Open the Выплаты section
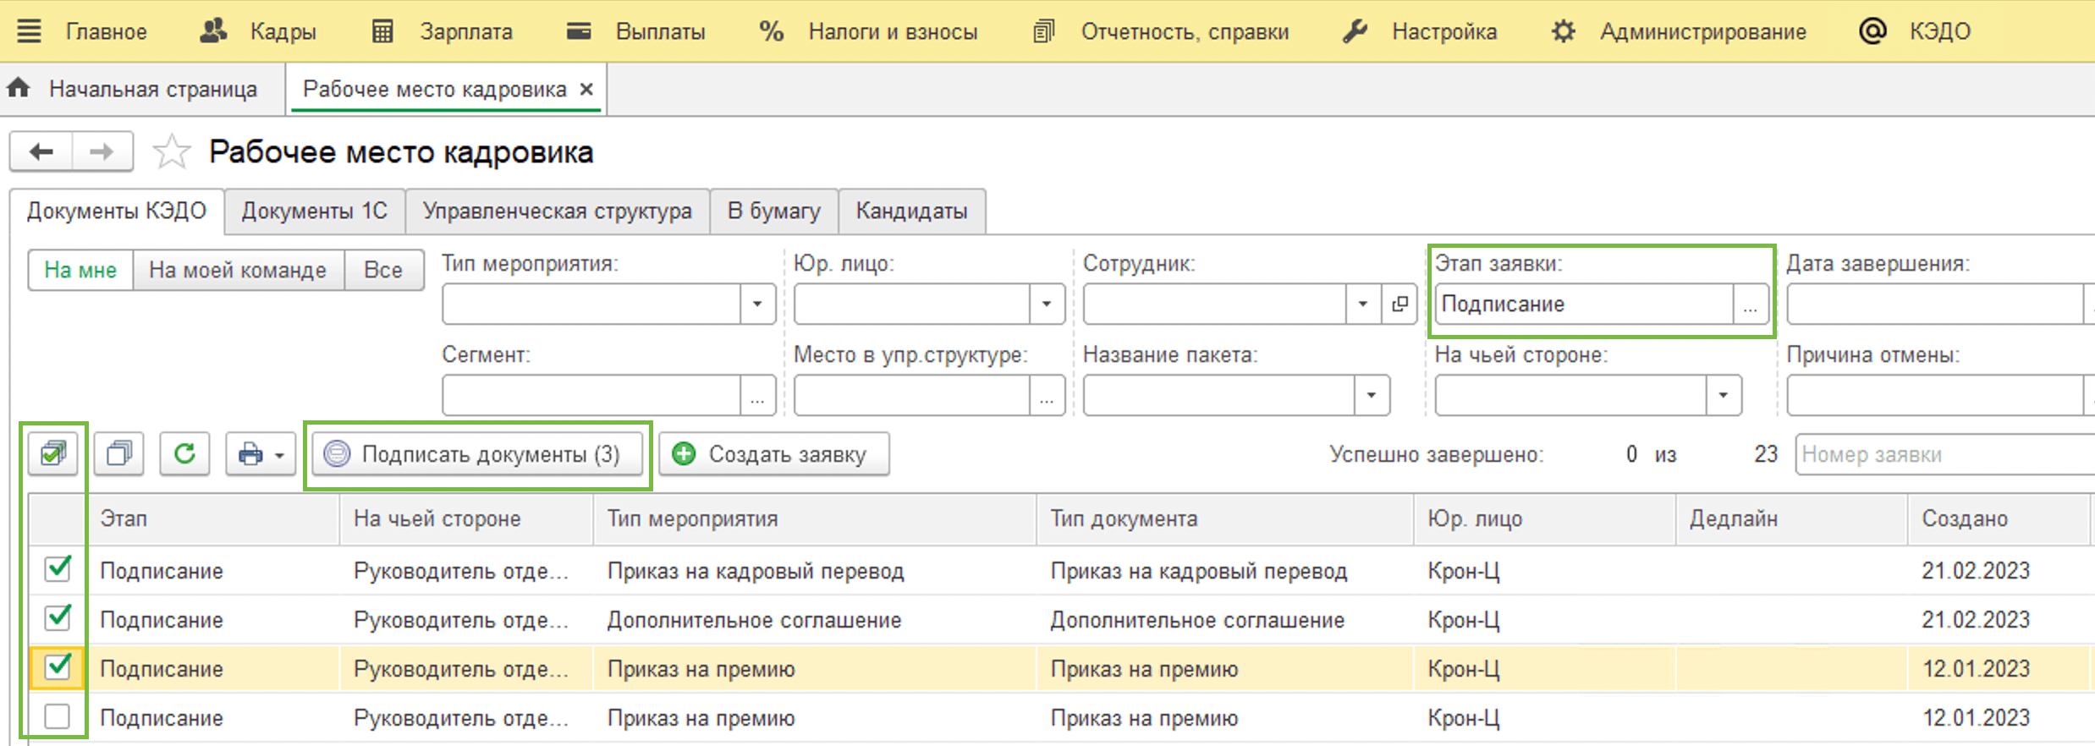 pyautogui.click(x=636, y=31)
